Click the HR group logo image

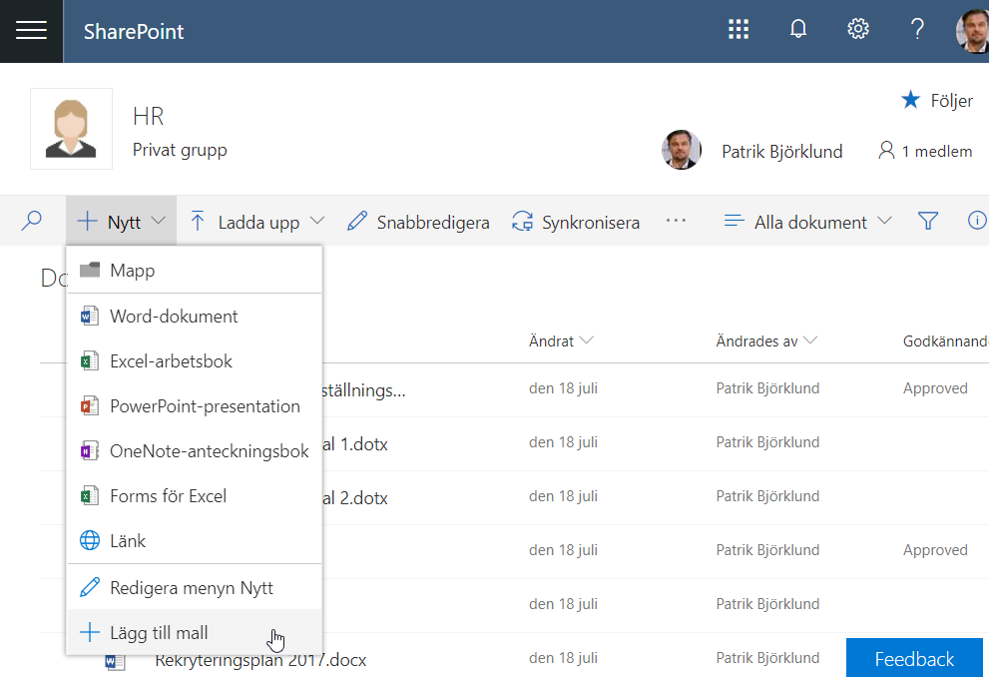pyautogui.click(x=71, y=129)
